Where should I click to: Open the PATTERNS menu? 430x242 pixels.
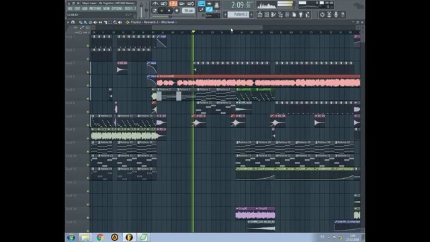pos(95,9)
